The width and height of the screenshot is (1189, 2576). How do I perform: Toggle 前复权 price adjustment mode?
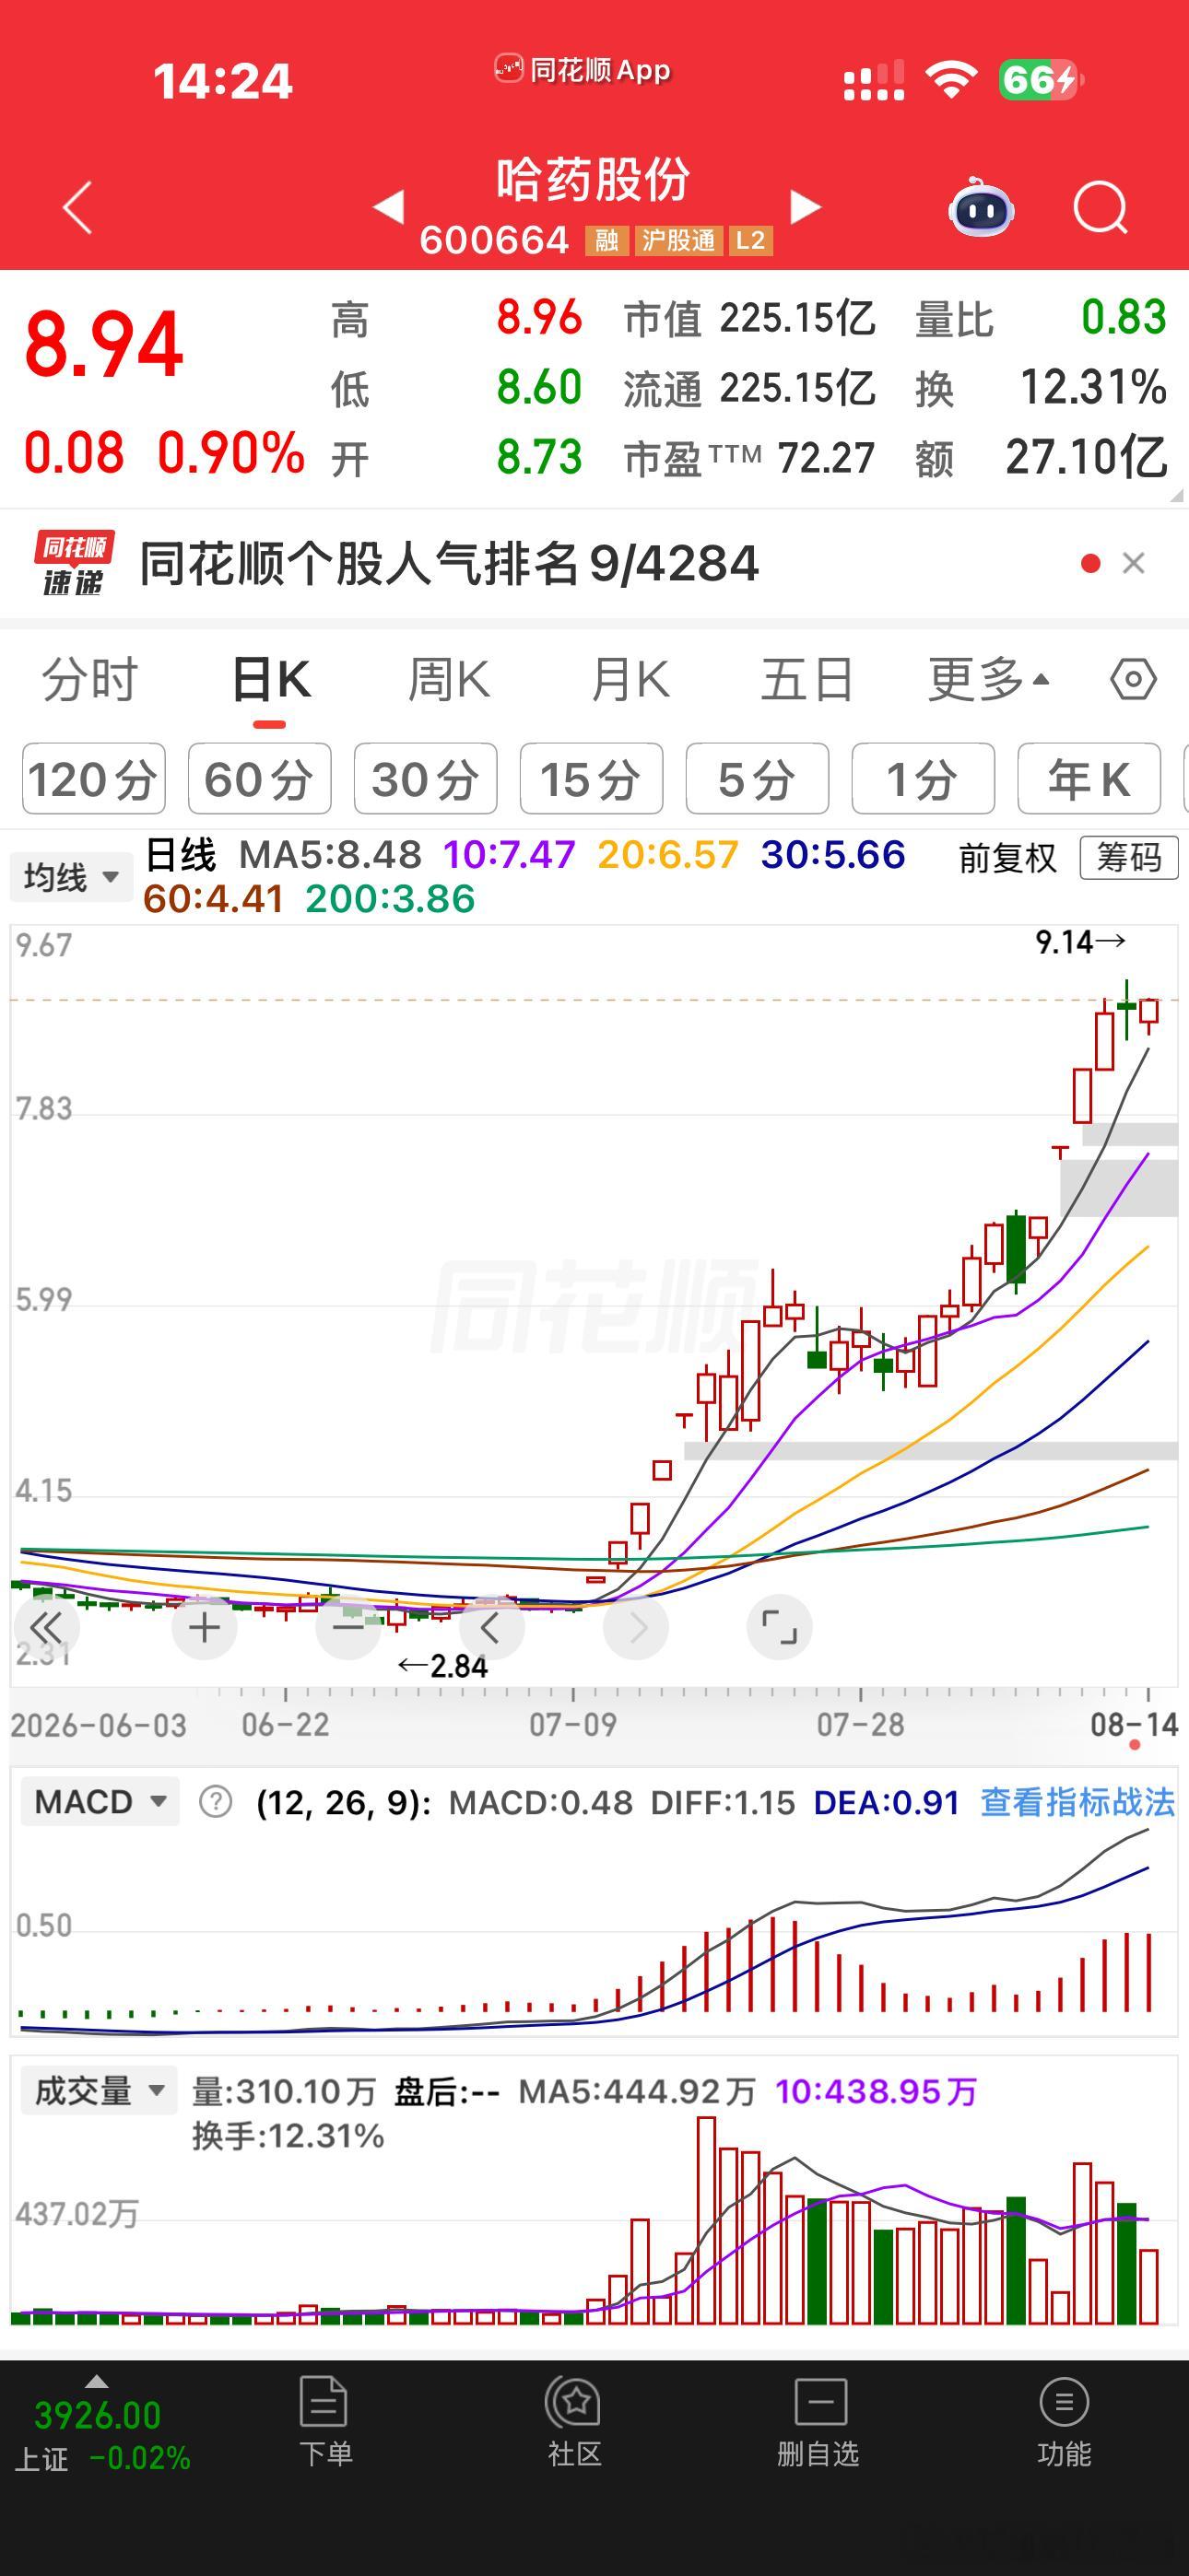click(1007, 858)
